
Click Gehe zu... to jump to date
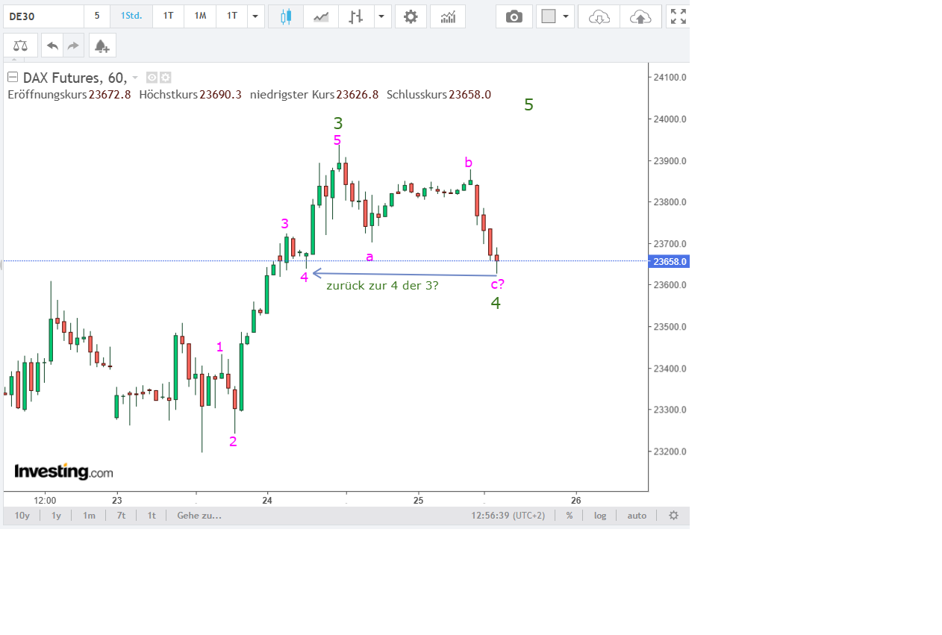point(199,516)
